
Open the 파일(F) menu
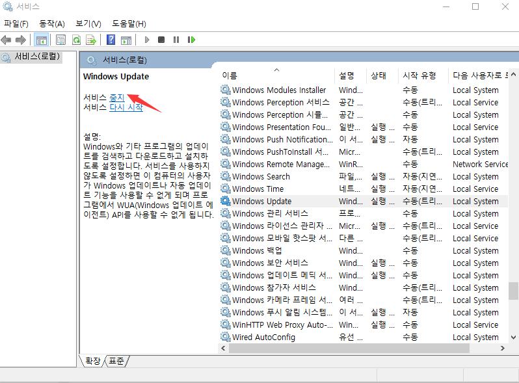16,23
